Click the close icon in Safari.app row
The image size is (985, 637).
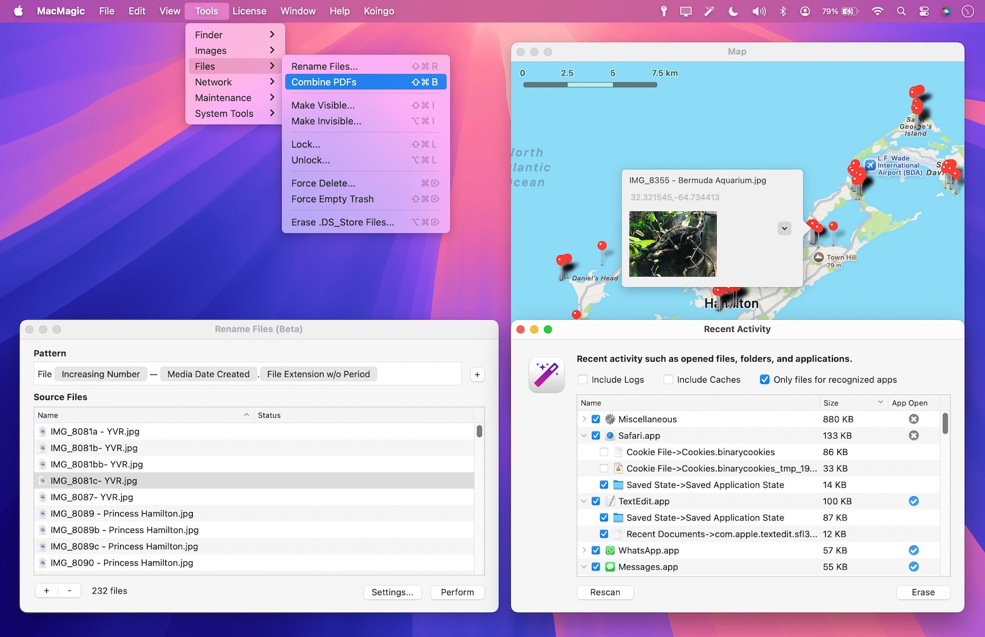point(913,435)
